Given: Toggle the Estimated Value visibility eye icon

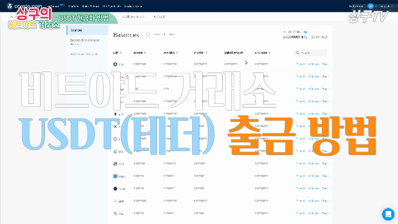Looking at the screenshot, I should [305, 32].
